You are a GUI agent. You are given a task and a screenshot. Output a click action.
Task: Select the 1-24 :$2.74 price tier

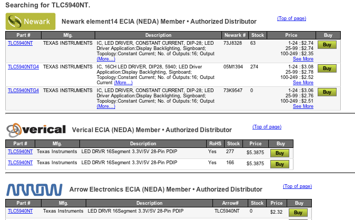pos(301,43)
